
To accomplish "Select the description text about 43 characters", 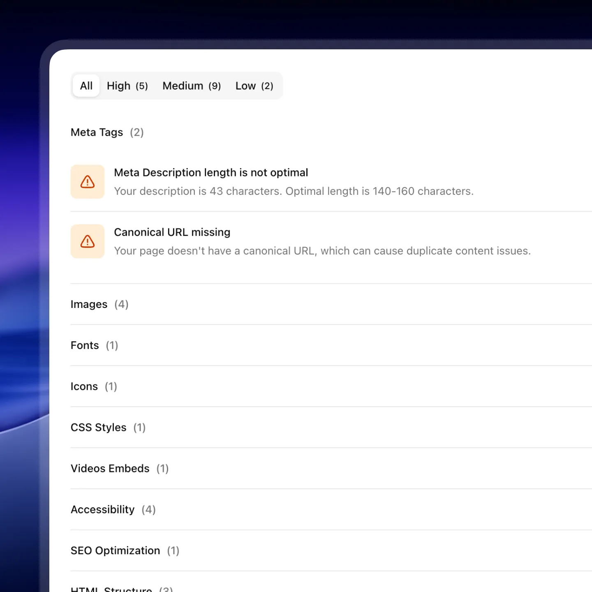I will pyautogui.click(x=294, y=191).
